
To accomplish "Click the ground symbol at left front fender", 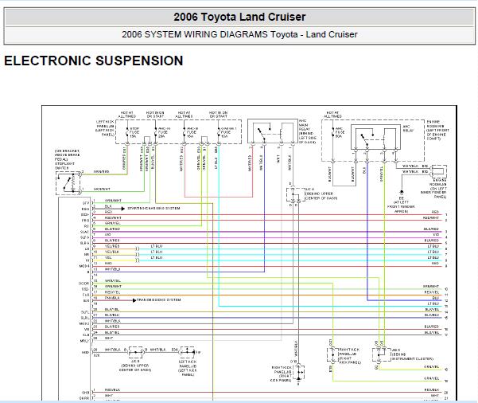I will click(x=402, y=192).
